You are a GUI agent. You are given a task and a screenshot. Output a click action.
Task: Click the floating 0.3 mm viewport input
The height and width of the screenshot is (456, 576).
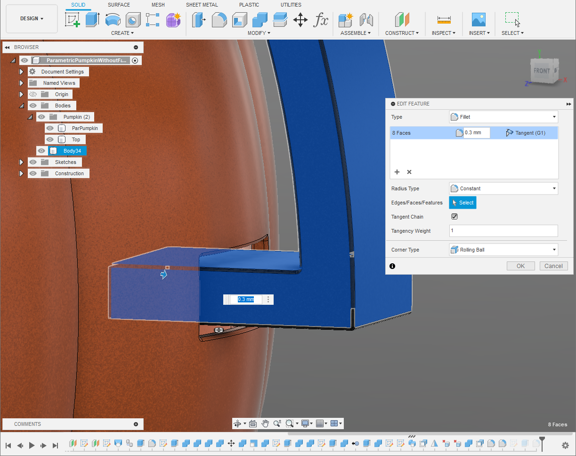(x=246, y=299)
